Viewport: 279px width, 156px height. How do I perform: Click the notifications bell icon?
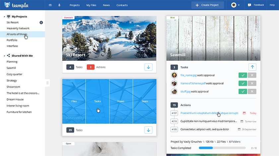coord(59,5)
